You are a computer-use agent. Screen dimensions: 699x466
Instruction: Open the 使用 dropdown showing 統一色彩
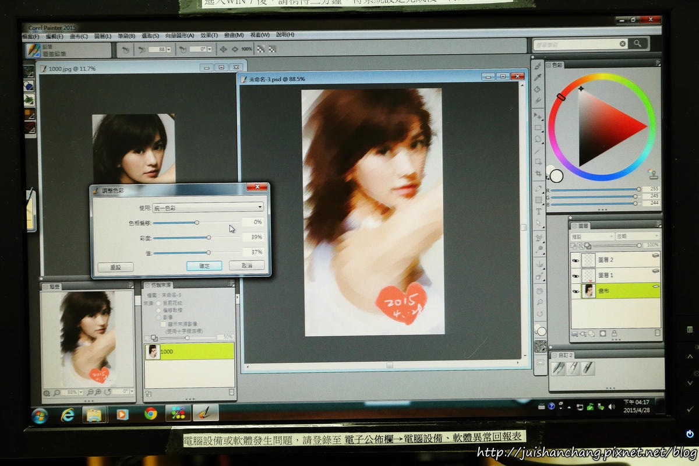207,207
